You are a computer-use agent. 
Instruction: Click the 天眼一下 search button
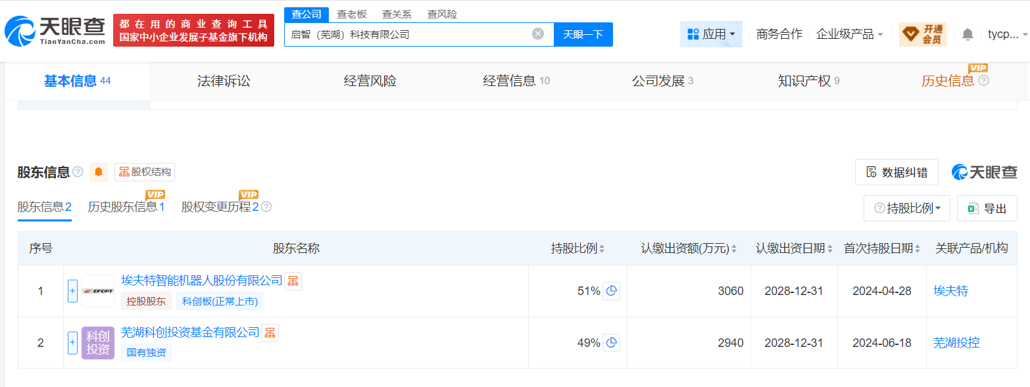[583, 34]
